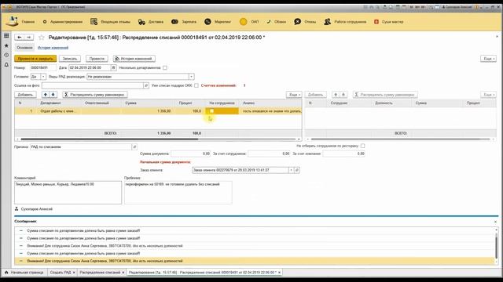Viewport: 503px width, 282px height.
Task: Open the Зарплата section
Action: tap(184, 22)
